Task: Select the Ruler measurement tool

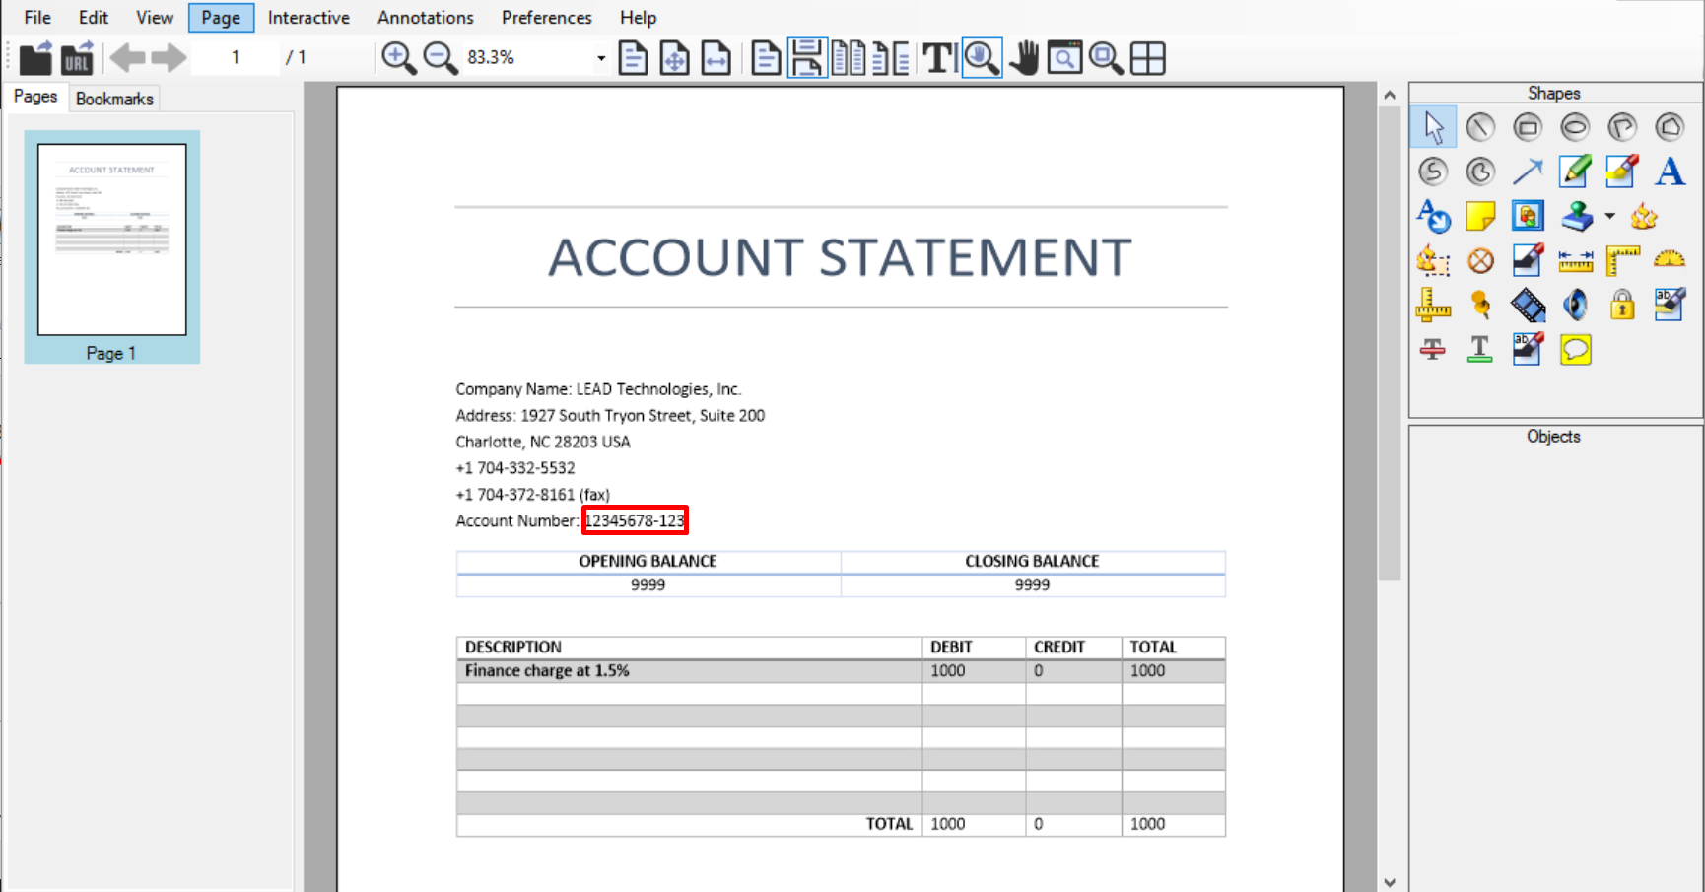Action: (x=1433, y=305)
